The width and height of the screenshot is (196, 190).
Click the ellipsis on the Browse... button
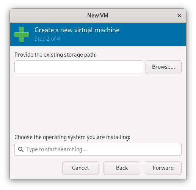pyautogui.click(x=173, y=68)
